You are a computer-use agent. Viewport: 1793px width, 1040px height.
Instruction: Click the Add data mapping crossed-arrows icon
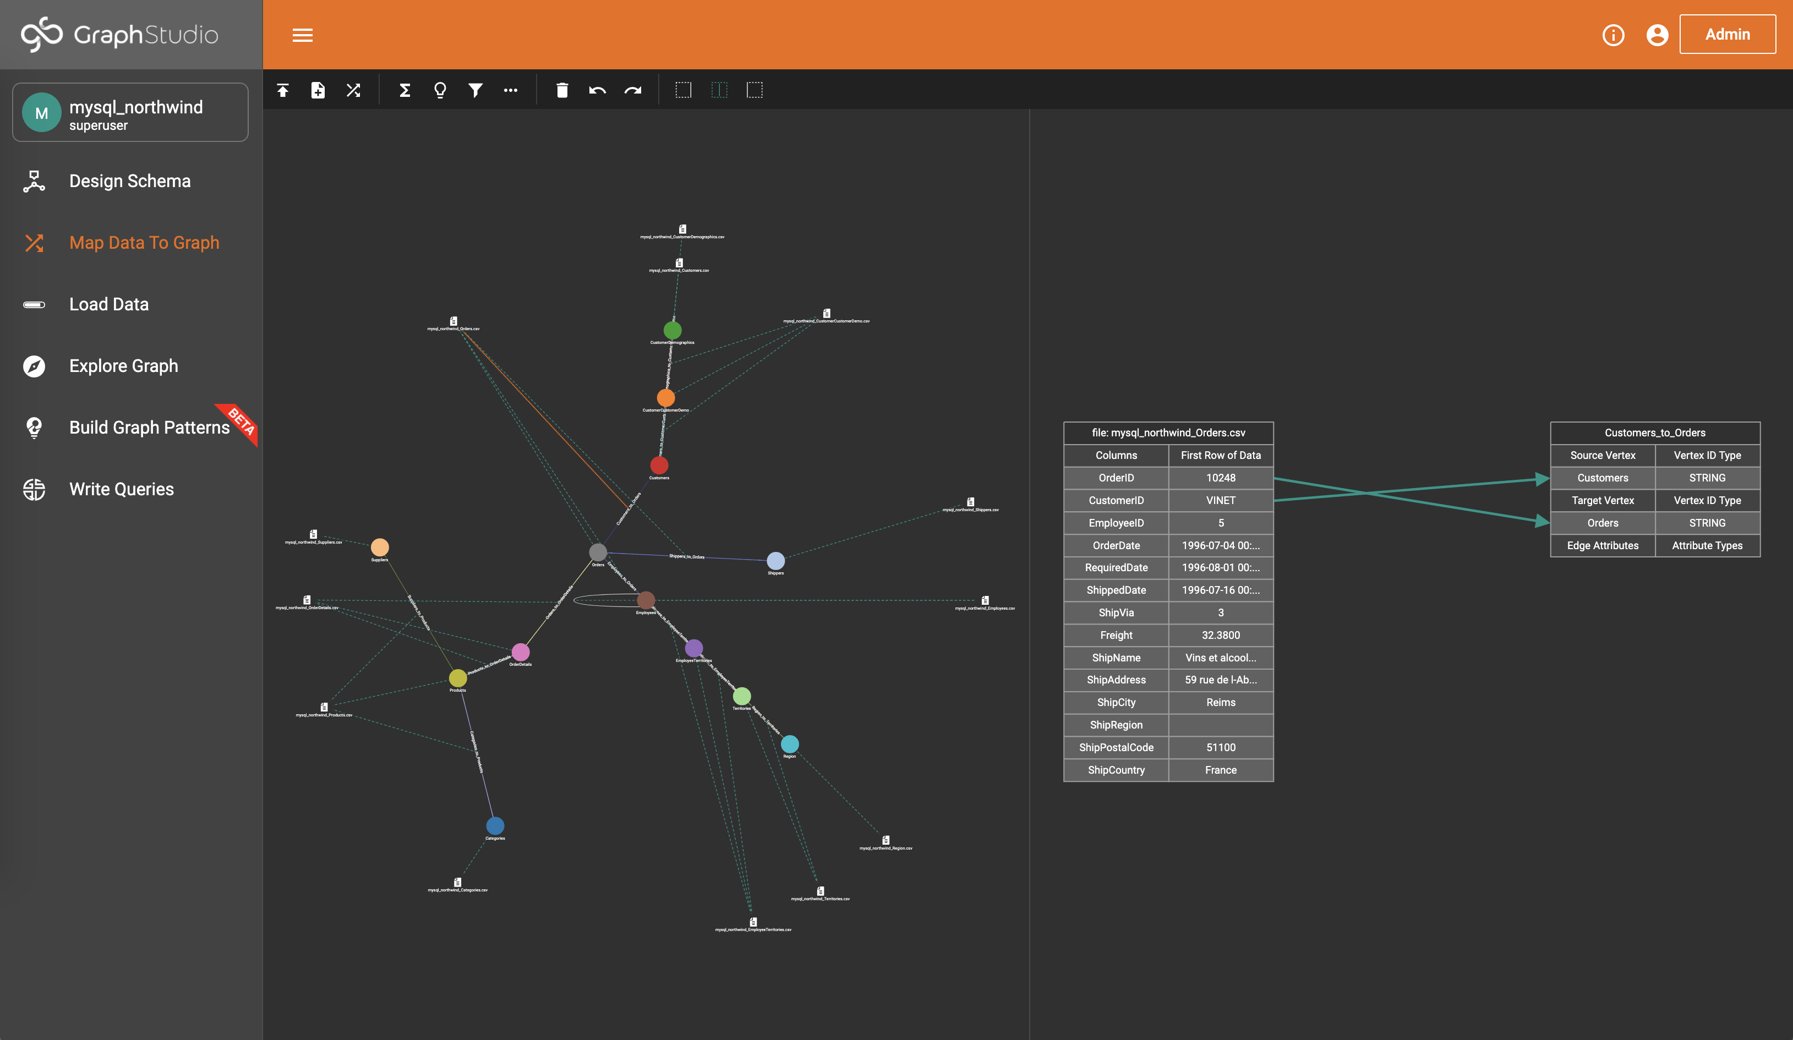click(354, 90)
